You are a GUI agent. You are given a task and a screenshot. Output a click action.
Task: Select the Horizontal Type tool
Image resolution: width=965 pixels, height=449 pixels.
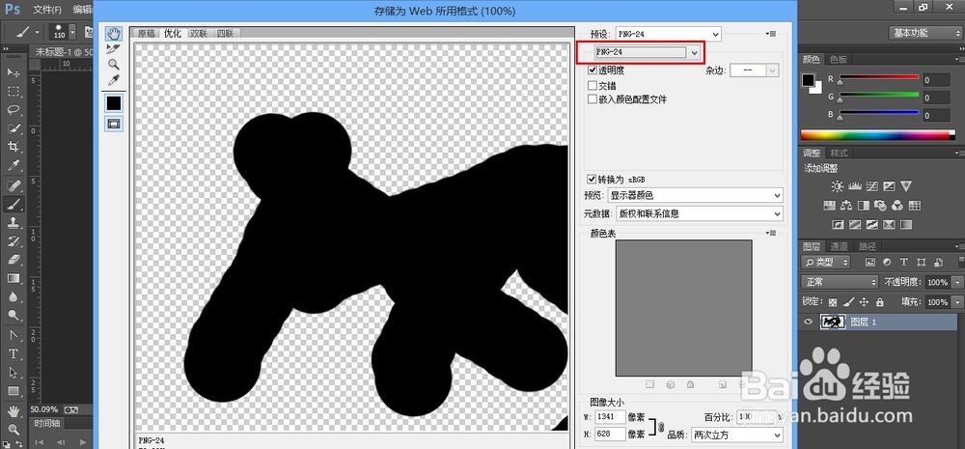click(14, 353)
